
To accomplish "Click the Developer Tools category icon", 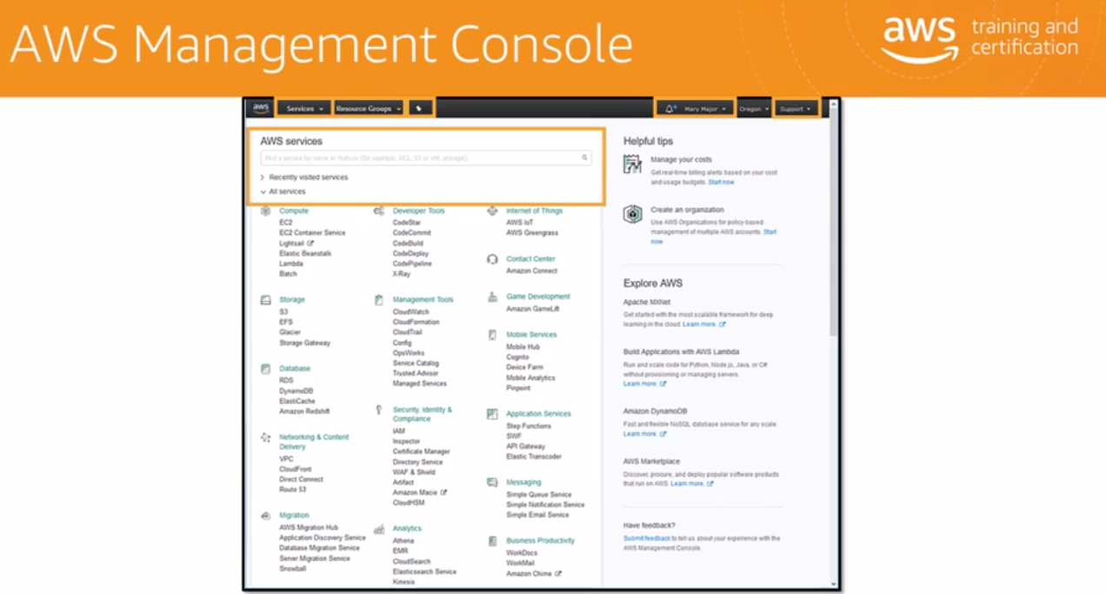I will (x=379, y=211).
